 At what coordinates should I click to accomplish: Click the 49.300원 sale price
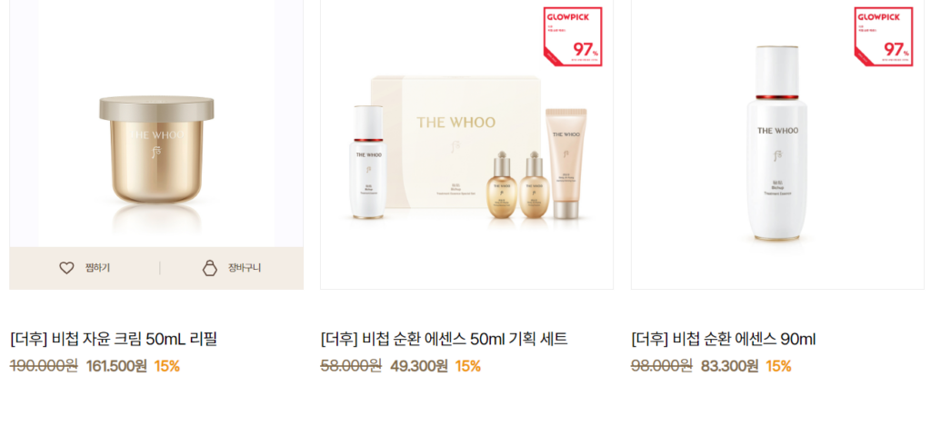[419, 366]
